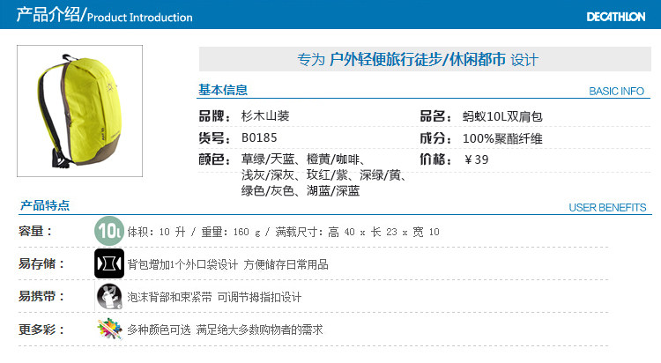Click the 成分 label
The height and width of the screenshot is (363, 661).
(x=435, y=138)
